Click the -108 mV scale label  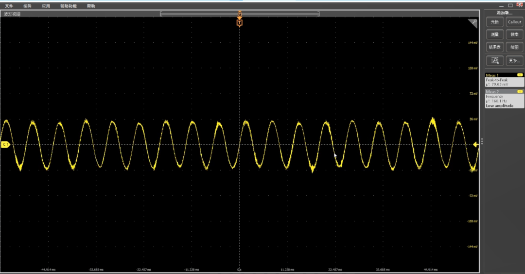coord(472,221)
